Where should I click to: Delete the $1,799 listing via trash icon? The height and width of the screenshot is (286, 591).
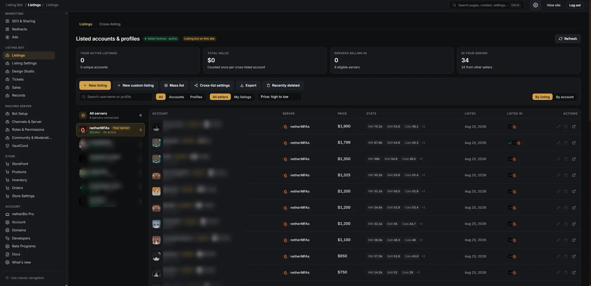coord(566,143)
